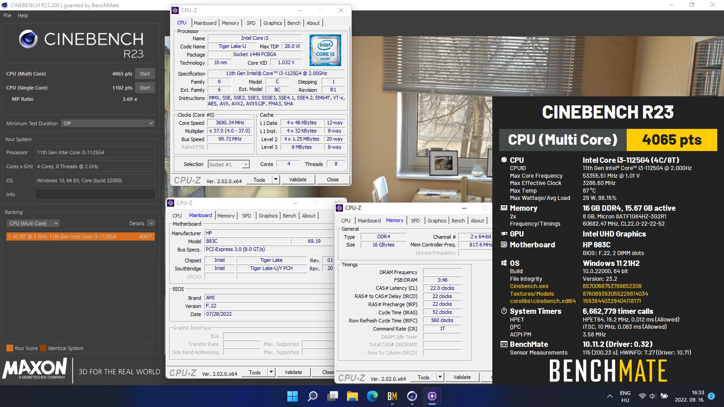The width and height of the screenshot is (724, 407).
Task: Open the ranking CPU (Multi Core) dropdown
Action: point(33,223)
